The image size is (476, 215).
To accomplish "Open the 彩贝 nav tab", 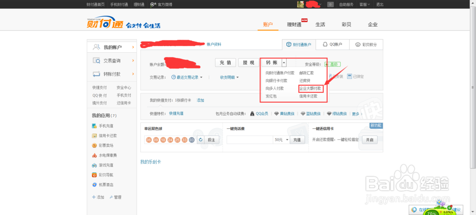I will [347, 25].
